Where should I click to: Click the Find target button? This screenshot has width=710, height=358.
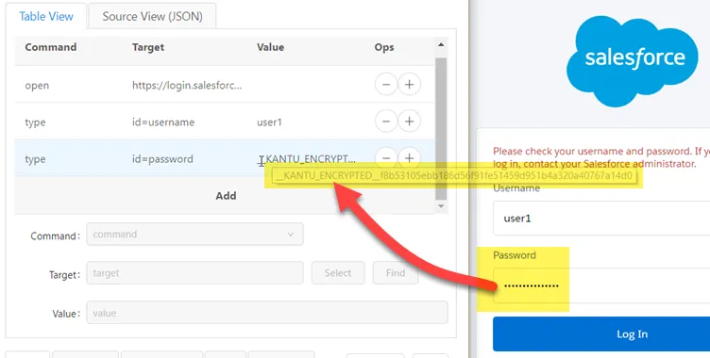[x=396, y=273]
